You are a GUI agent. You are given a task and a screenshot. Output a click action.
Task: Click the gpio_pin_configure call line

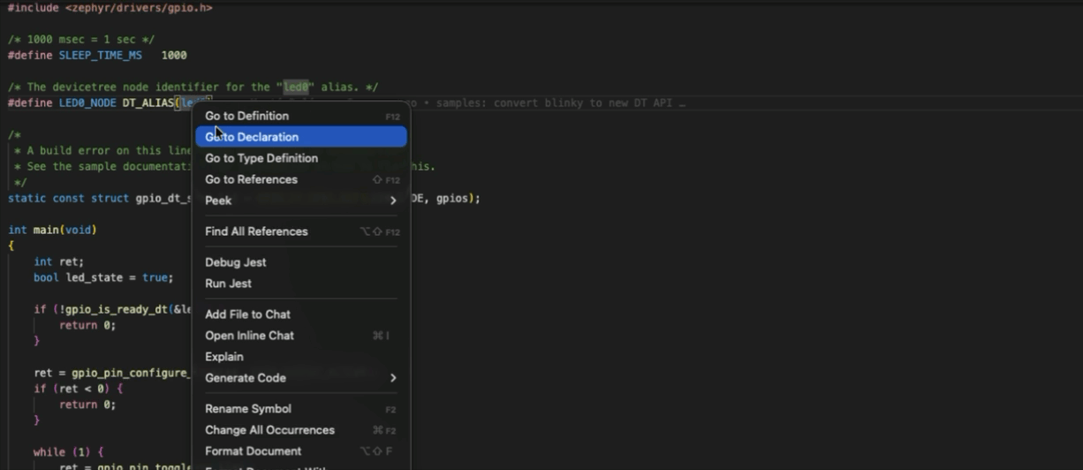click(113, 373)
